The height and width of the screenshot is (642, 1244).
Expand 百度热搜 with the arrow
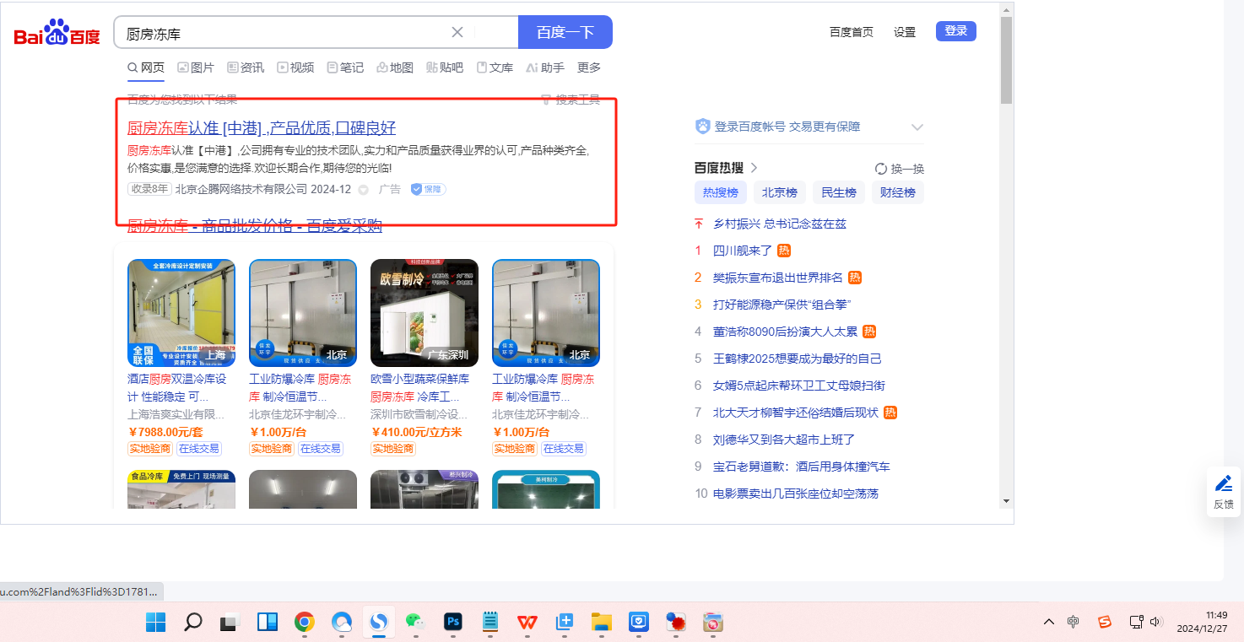point(755,168)
